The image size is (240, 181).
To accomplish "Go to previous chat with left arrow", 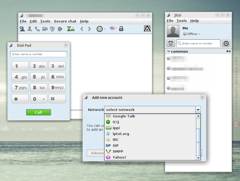I will (82, 29).
